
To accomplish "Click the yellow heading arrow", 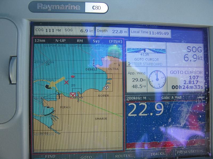I will 57,82.
